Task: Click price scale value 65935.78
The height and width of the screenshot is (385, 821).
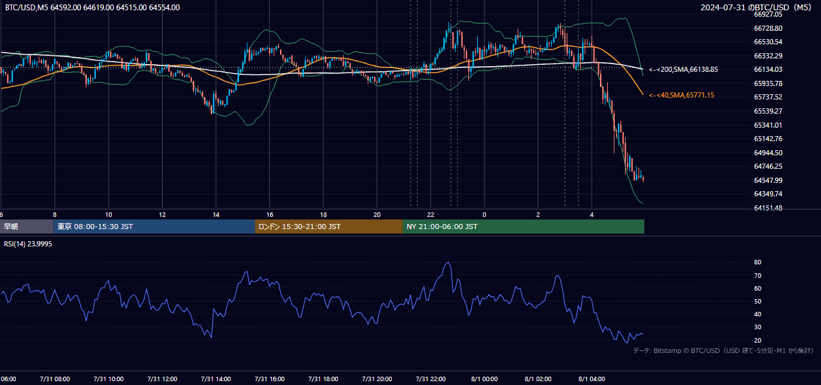Action: pyautogui.click(x=768, y=83)
